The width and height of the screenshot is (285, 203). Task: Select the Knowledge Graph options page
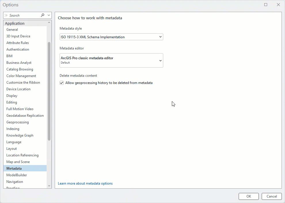(20, 135)
